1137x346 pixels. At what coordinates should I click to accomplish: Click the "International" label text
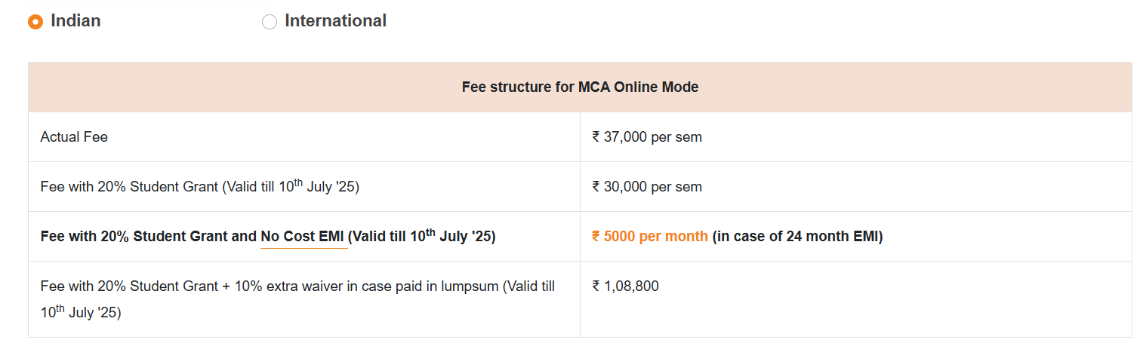[x=335, y=21]
